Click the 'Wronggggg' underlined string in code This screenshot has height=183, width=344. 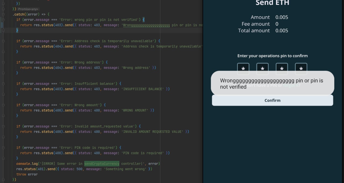point(146,25)
